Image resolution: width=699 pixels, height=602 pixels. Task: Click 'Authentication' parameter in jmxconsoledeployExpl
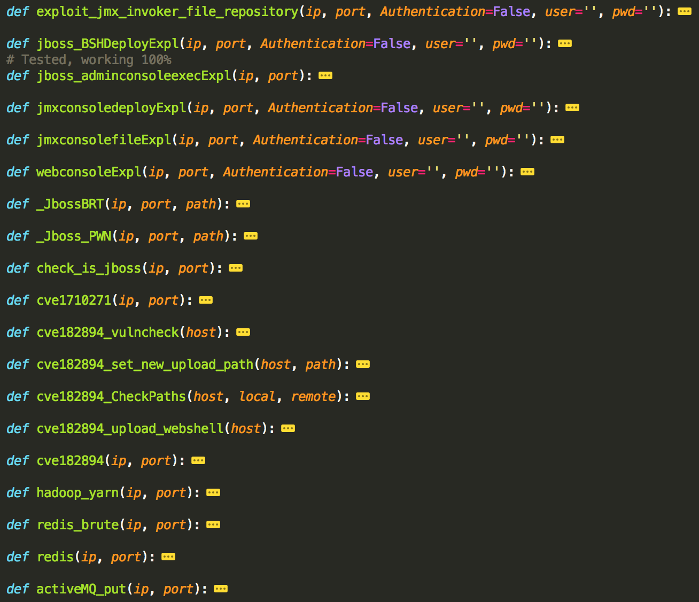tap(321, 108)
